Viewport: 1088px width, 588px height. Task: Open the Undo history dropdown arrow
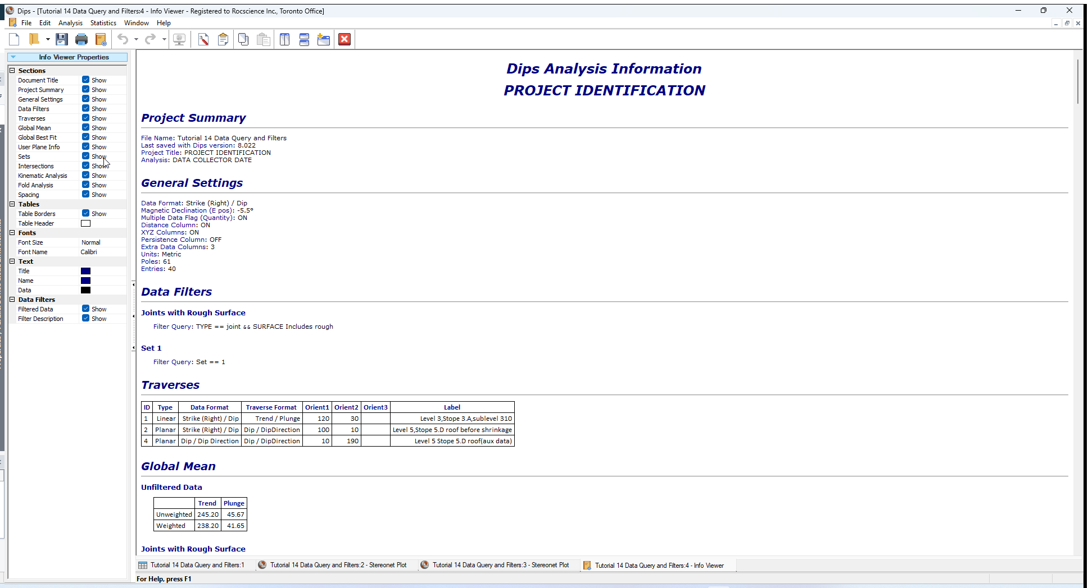(x=135, y=39)
